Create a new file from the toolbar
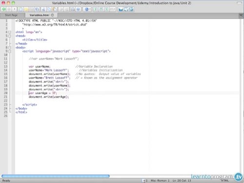Viewport: 244px width, 183px height. pos(20,9)
